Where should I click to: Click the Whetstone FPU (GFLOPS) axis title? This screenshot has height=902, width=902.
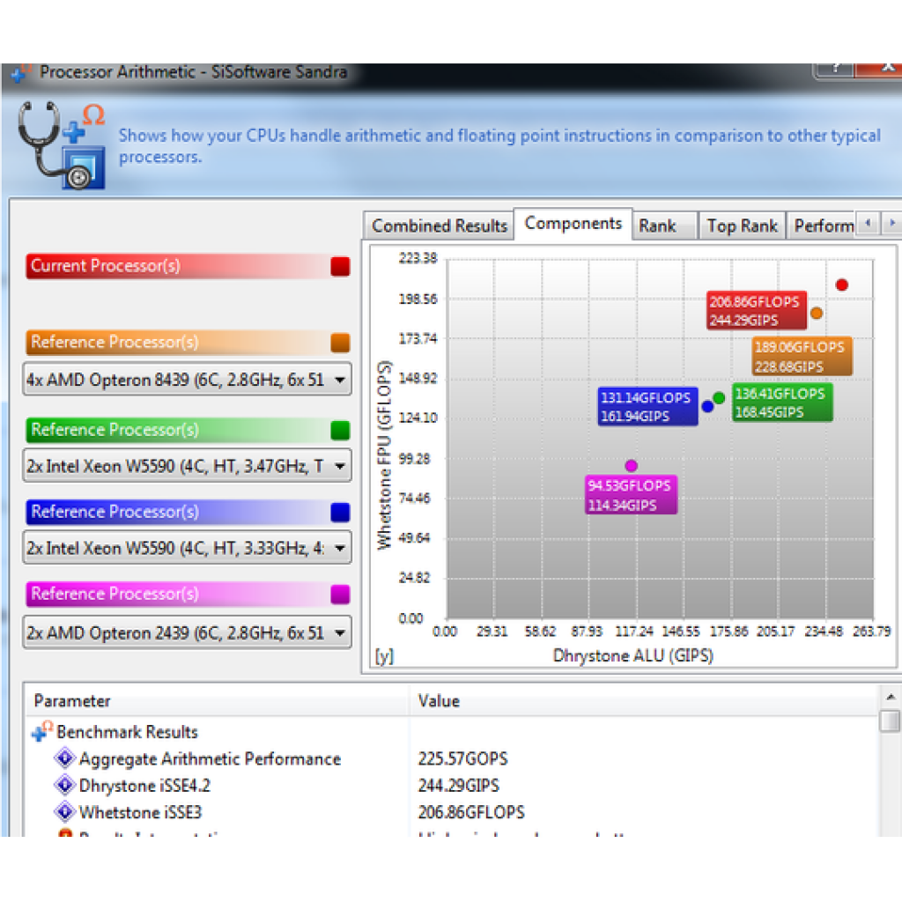pyautogui.click(x=384, y=455)
